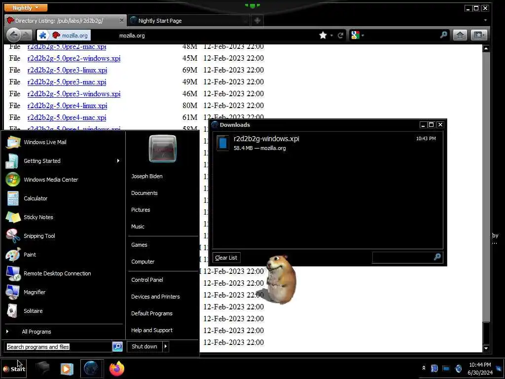Select r2d2b2g-windows.xpi in Downloads window
Viewport: 505px width, 379px height.
327,143
